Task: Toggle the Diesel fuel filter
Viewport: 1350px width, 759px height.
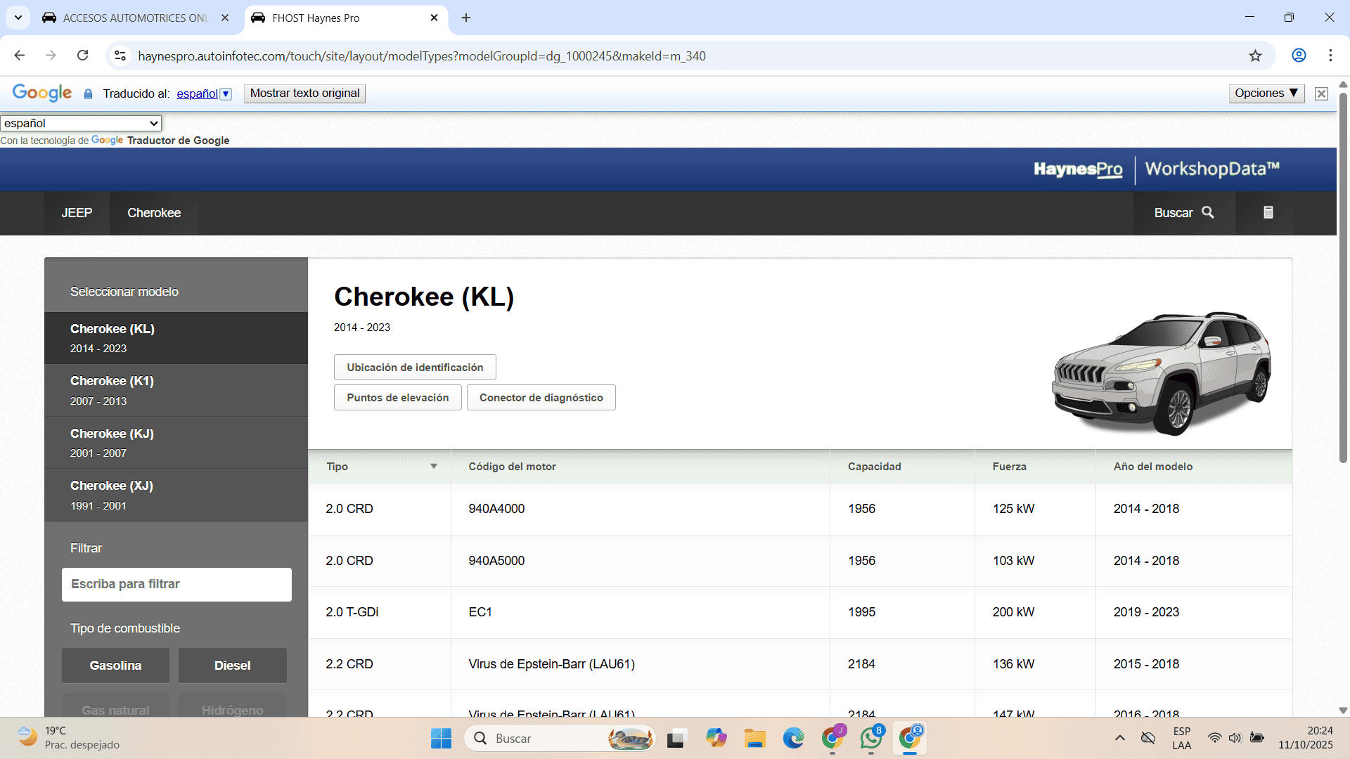Action: [232, 666]
